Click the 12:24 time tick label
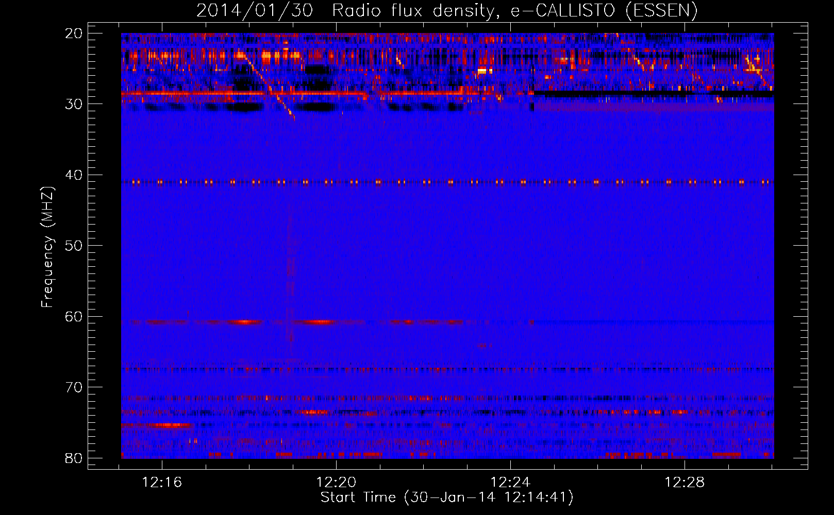The width and height of the screenshot is (834, 515). coord(510,483)
